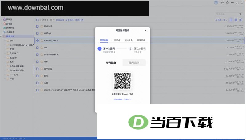Check the 电影 row checkbox

click(x=37, y=62)
